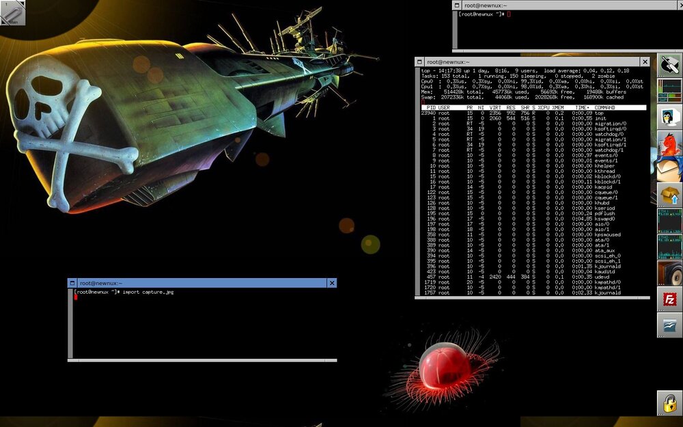683x427 pixels.
Task: Close the import capture.jpg terminal window
Action: [332, 283]
